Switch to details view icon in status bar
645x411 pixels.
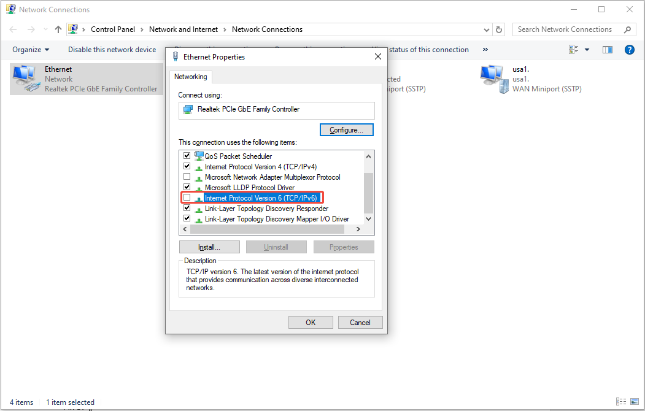[x=620, y=402]
